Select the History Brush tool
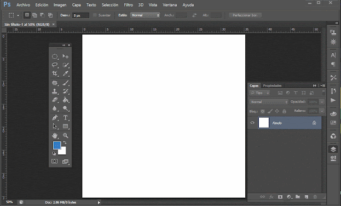Screen dimensions: 341x206 coord(66,91)
